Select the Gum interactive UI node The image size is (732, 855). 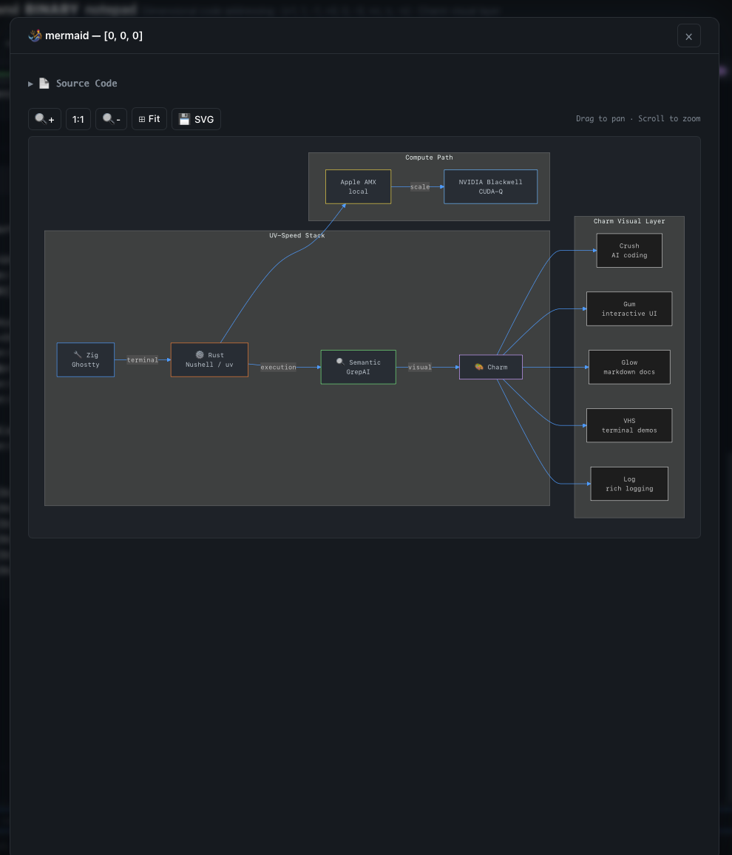coord(629,308)
